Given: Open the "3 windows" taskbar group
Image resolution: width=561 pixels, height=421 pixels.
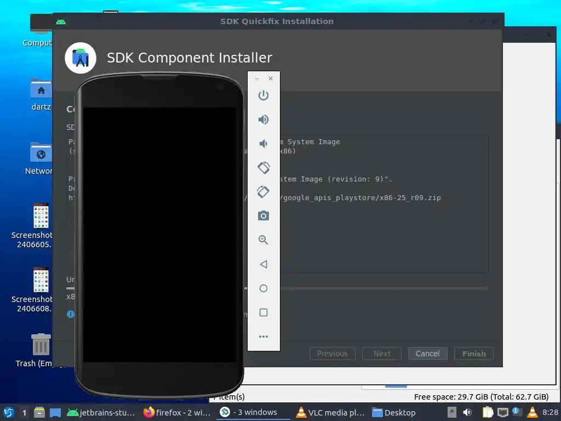Looking at the screenshot, I should pos(253,412).
